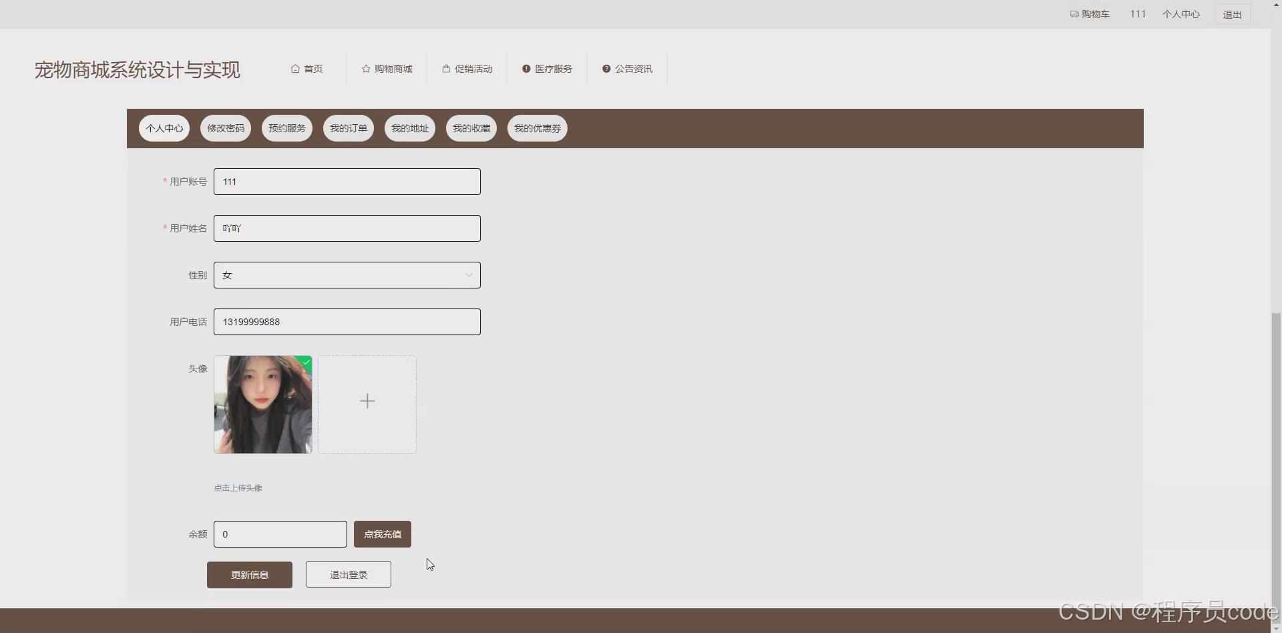The image size is (1282, 633).
Task: Click the star icon beside 购物商城
Action: [x=366, y=69]
